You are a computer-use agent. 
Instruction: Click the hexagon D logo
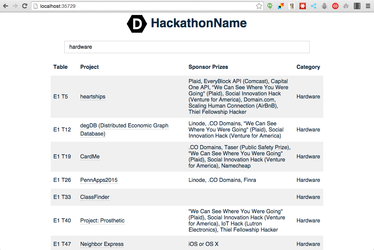coord(137,24)
